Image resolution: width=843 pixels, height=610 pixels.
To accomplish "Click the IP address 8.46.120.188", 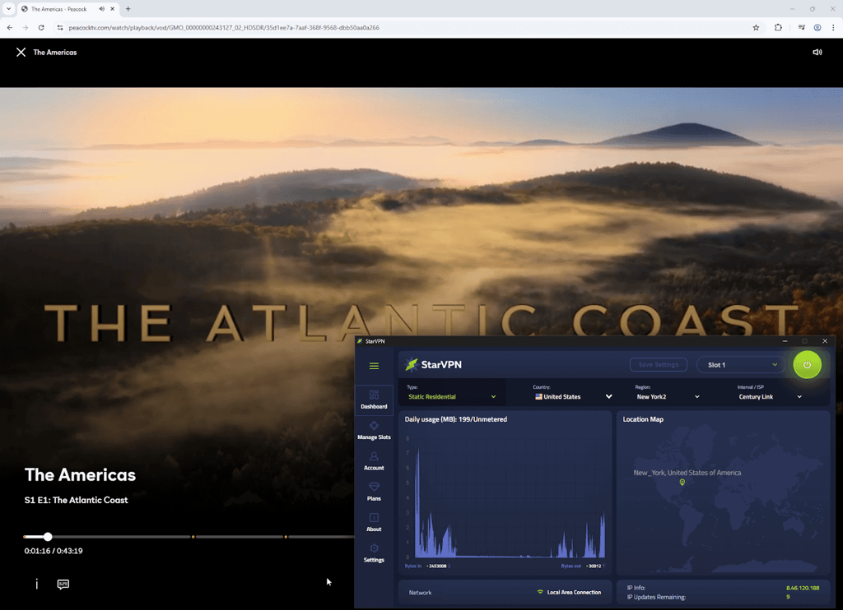I will click(x=803, y=588).
